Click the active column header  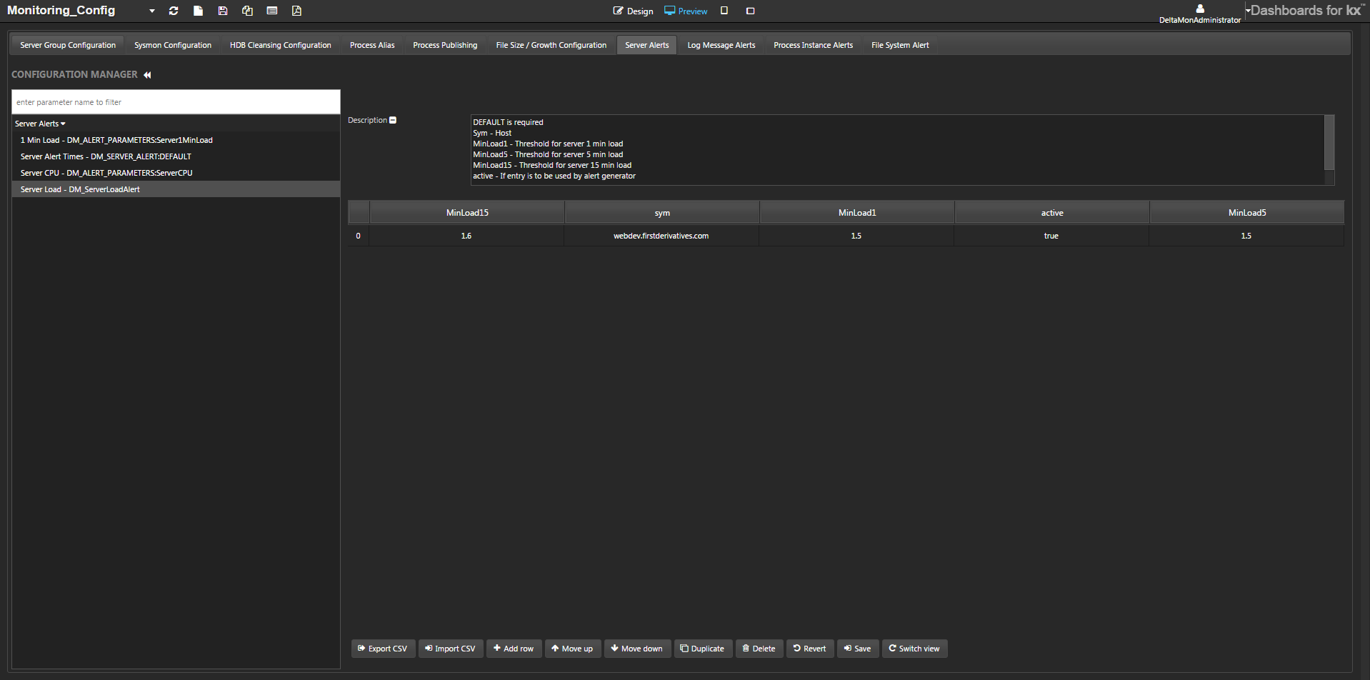tap(1052, 213)
